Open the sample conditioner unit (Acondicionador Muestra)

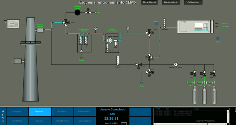84,43
